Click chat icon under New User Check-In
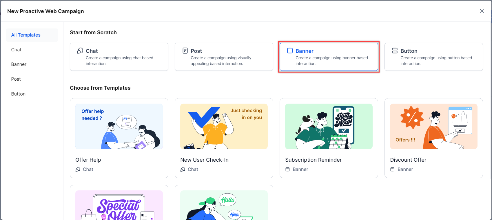 pyautogui.click(x=183, y=169)
